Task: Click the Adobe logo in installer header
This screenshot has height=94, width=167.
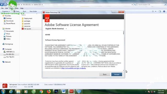Action: [x=47, y=18]
